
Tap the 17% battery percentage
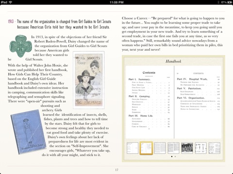click(x=224, y=2)
